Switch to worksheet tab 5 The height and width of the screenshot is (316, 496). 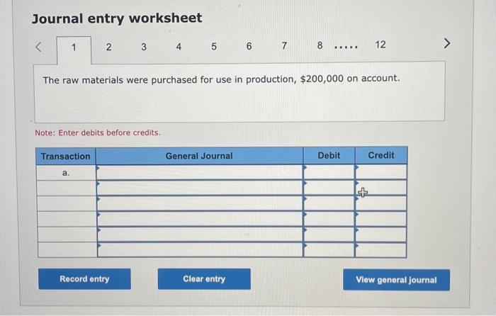click(x=214, y=47)
